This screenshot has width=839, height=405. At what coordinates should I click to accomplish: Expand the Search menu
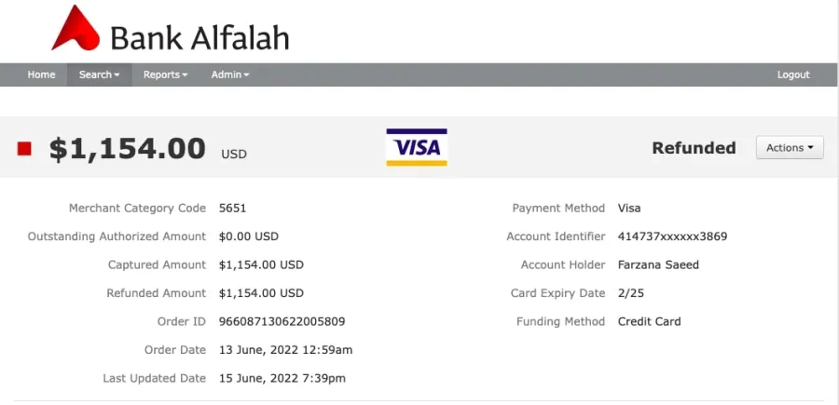(x=99, y=74)
